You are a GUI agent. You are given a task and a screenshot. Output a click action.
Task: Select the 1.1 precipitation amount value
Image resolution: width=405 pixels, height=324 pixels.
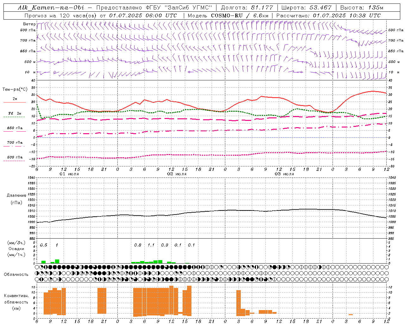151,245
